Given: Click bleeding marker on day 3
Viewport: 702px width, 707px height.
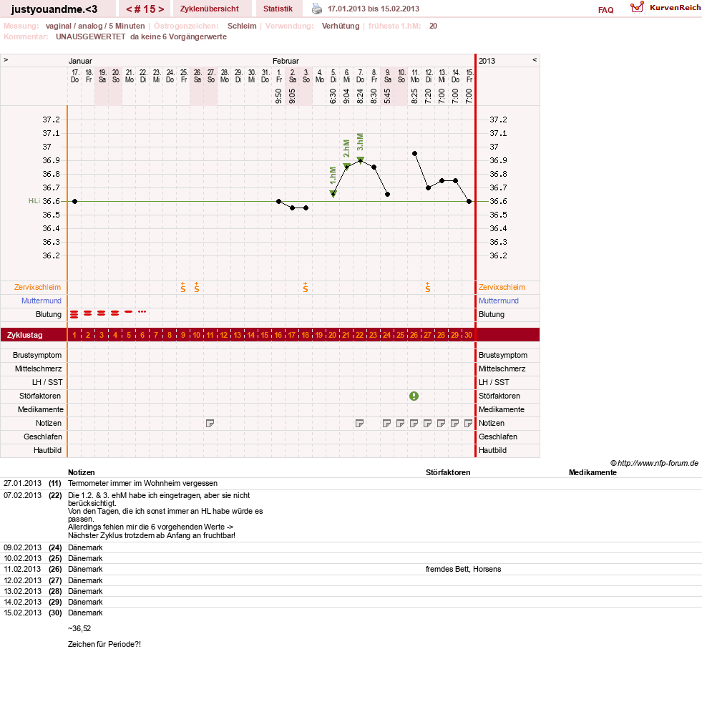Looking at the screenshot, I should [101, 313].
